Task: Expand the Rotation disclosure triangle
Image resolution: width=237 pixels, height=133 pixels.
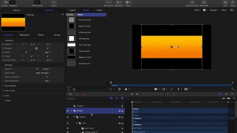Action: tap(3, 48)
